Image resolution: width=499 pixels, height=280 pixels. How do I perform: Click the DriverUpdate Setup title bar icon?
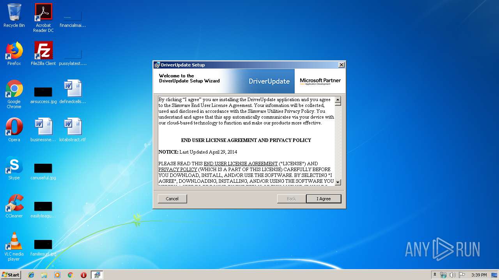pos(157,65)
